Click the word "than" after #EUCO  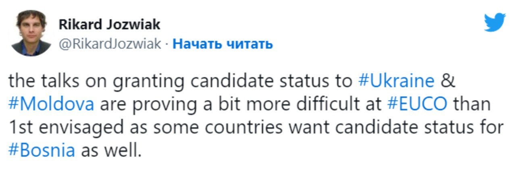[472, 104]
